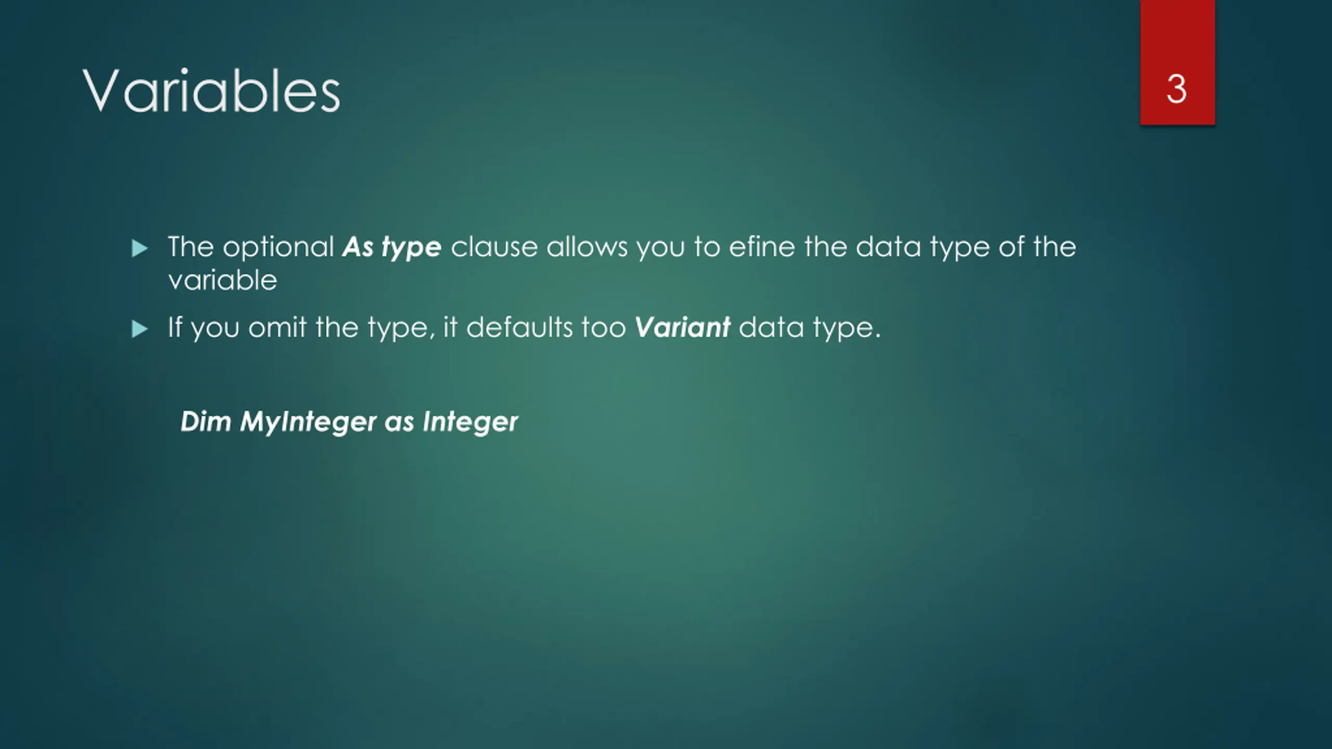Click the lowercase "as" in the code line

pyautogui.click(x=399, y=423)
